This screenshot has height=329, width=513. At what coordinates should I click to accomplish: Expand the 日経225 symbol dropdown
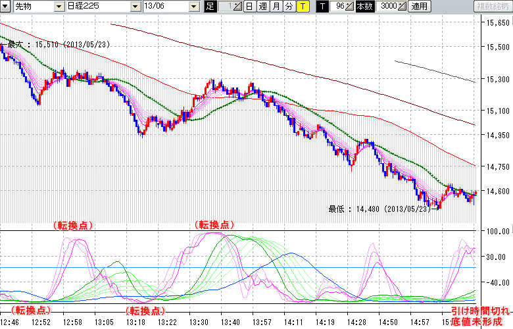coord(135,7)
